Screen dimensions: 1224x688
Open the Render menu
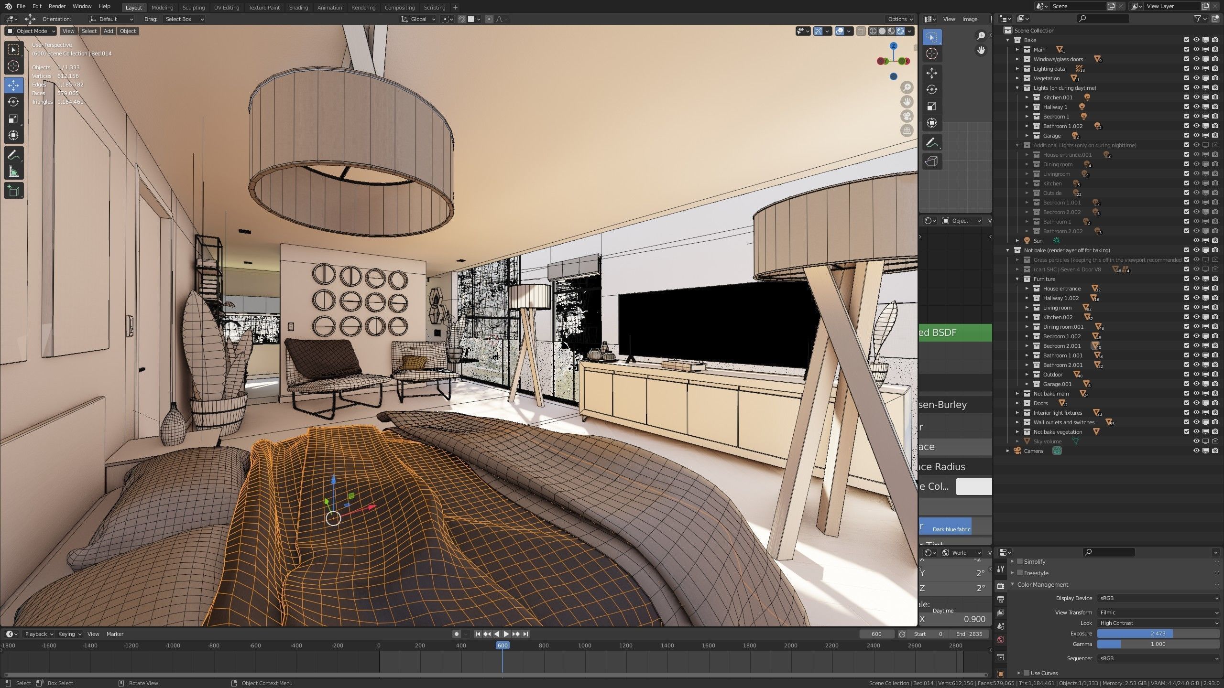57,6
